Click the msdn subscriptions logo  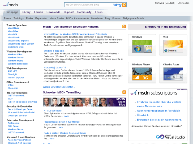pos(153,93)
